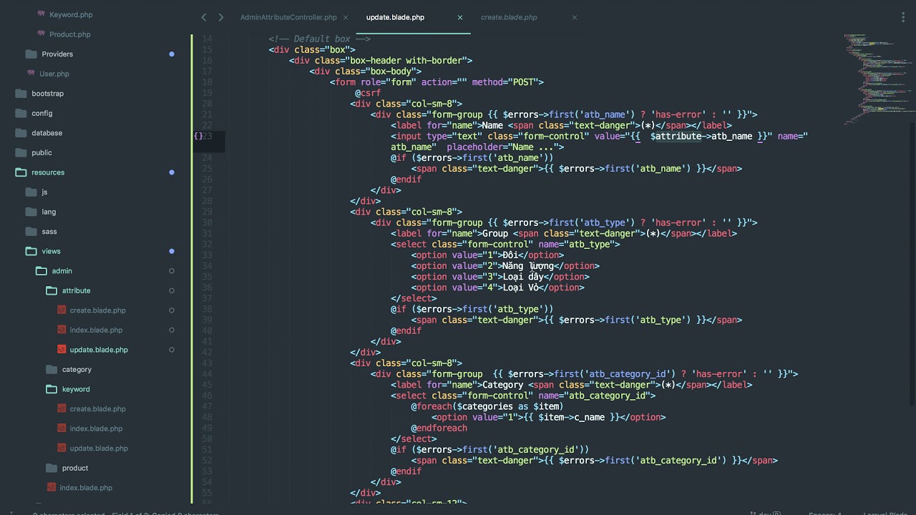Viewport: 916px width, 515px height.
Task: Collapse the resources folder
Action: click(x=48, y=172)
